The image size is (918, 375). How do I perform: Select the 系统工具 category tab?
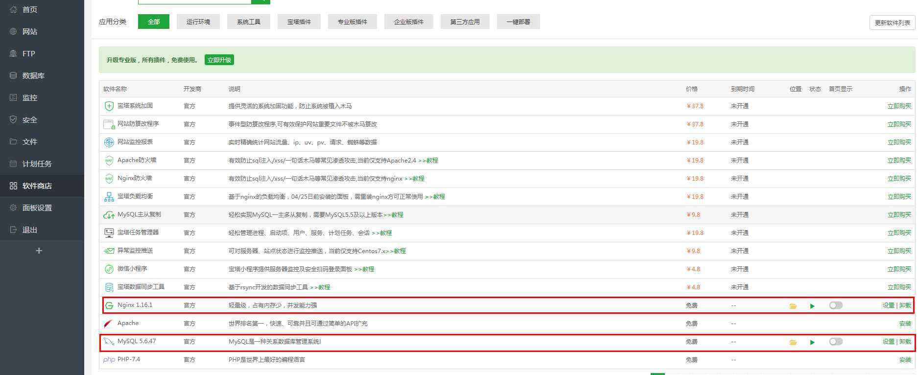[x=249, y=22]
